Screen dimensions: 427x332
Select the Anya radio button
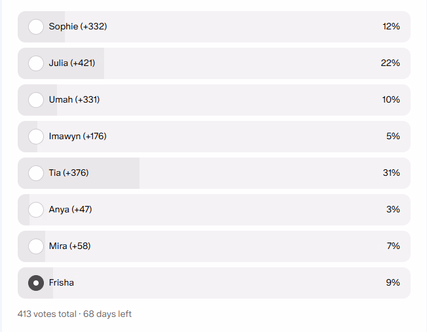36,210
